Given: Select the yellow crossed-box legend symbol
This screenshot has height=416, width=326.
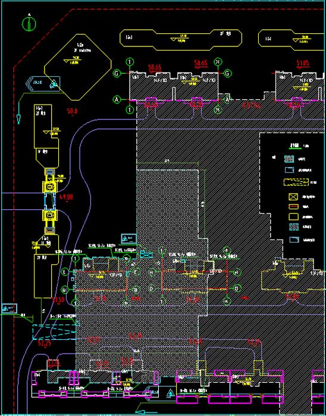Looking at the screenshot, I should 293,197.
